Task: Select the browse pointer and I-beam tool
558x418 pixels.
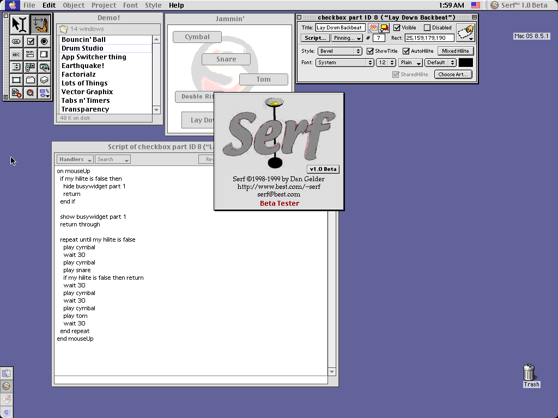Action: tap(19, 24)
